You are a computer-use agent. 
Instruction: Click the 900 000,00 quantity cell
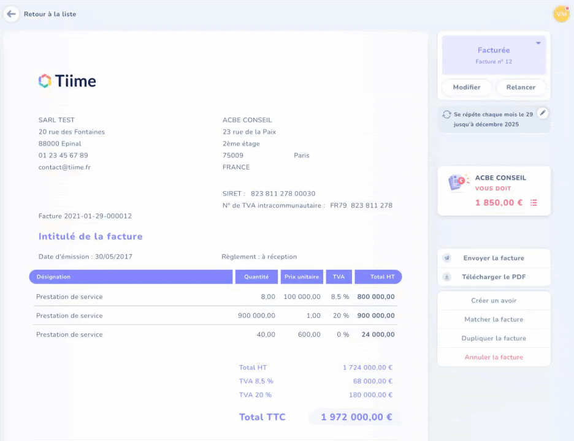point(256,315)
